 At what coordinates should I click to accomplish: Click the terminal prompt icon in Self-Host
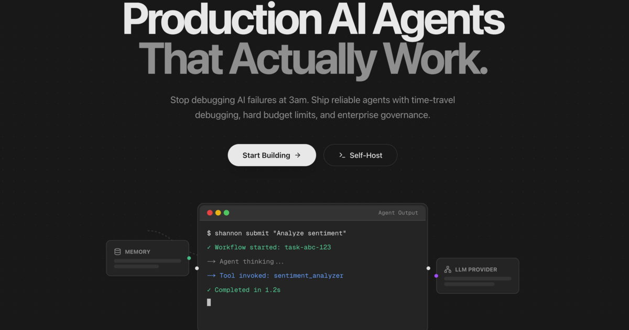[342, 155]
